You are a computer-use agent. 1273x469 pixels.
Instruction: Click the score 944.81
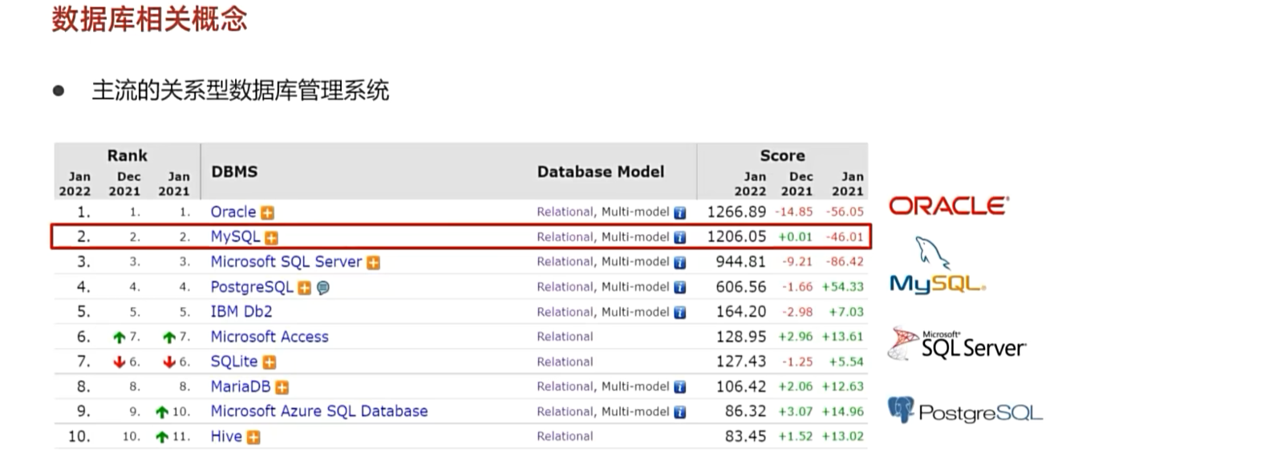(741, 261)
